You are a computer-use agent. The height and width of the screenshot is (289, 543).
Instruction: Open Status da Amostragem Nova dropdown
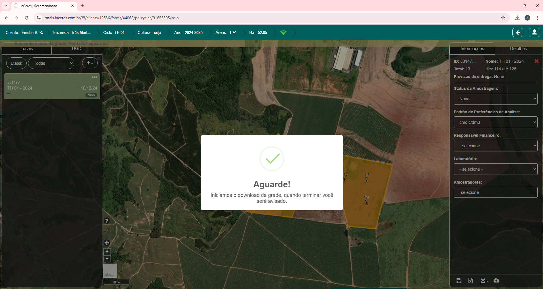[495, 99]
